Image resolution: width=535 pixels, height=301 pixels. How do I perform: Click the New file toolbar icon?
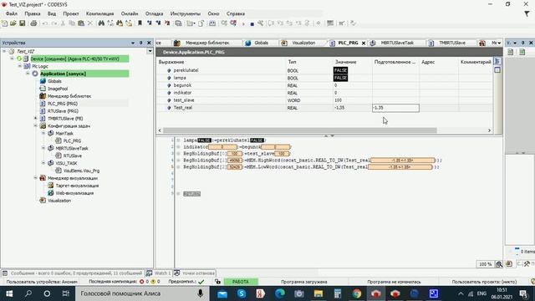pos(4,23)
